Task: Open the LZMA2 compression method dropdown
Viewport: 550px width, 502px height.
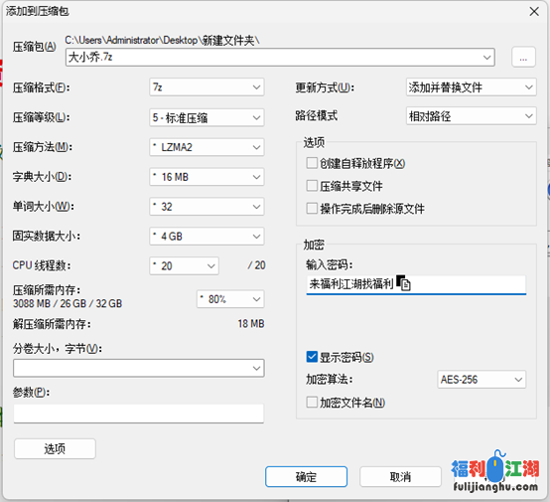Action: coord(206,147)
